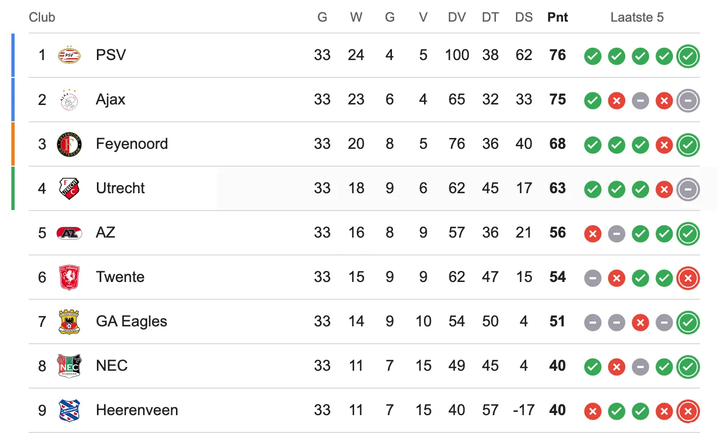
Task: Select the Twente club crest
Action: 69,277
